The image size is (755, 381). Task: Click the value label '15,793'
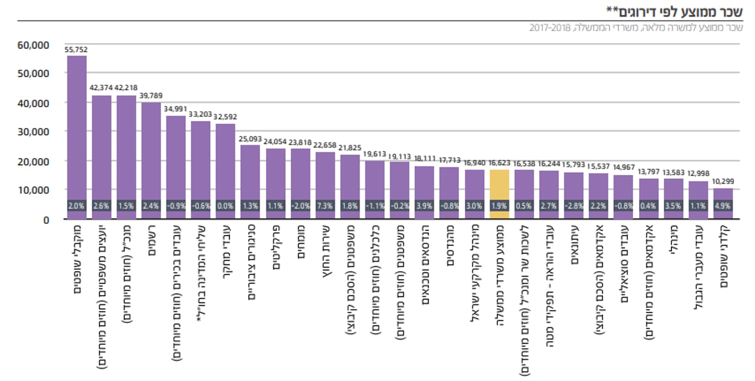(574, 166)
